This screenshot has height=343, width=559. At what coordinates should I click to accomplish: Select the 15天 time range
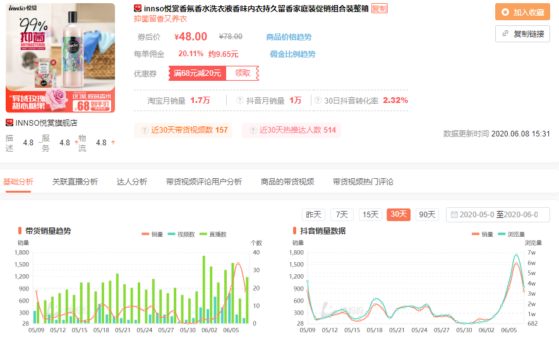(370, 215)
